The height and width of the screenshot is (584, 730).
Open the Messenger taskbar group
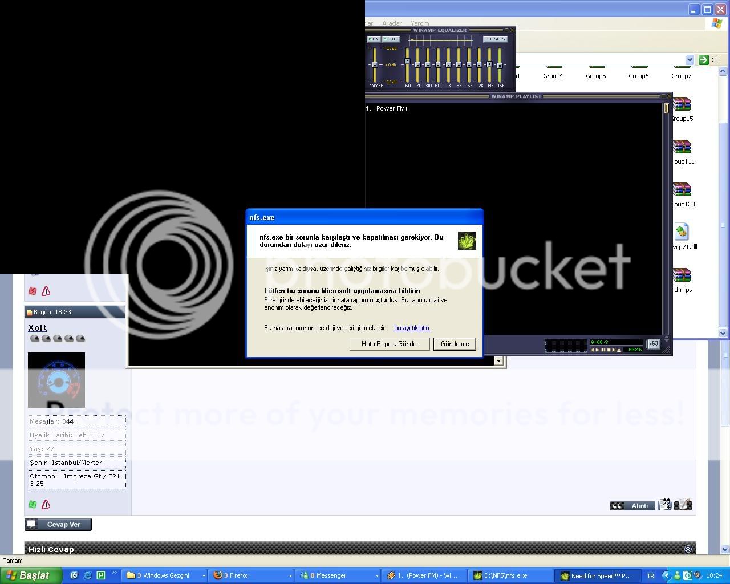(x=338, y=575)
